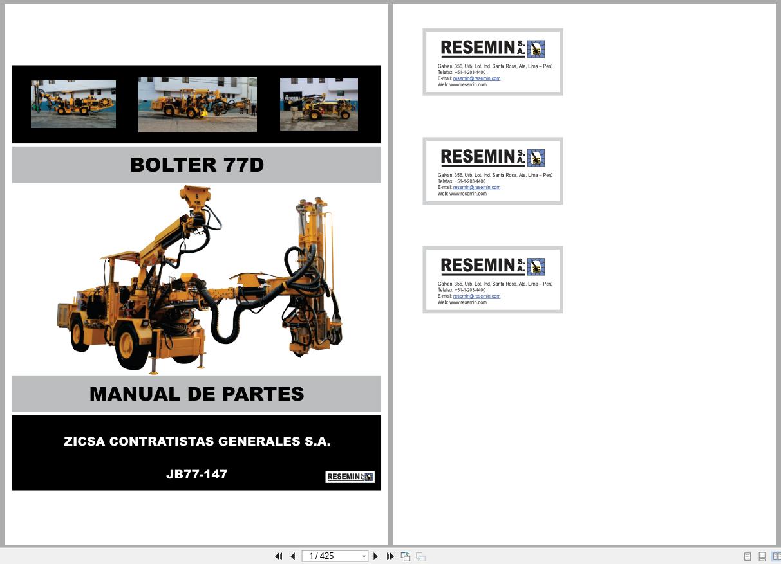Viewport: 781px width, 564px height.
Task: Click the left mining machine photo thumbnail
Action: 73,104
